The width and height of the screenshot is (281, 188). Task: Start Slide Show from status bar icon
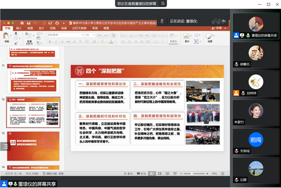[175, 173]
